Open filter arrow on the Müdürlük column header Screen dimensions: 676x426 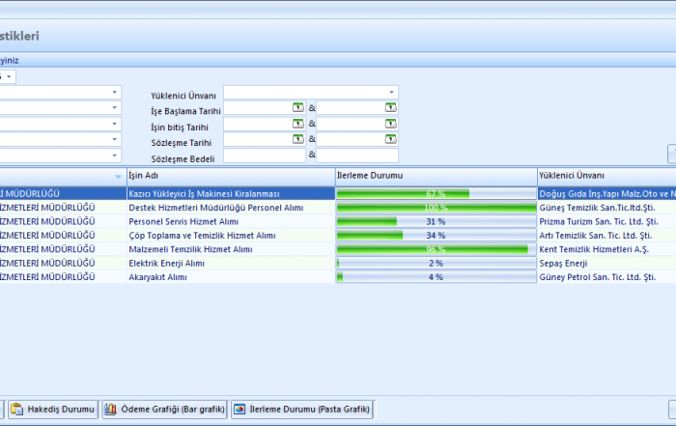coord(118,177)
